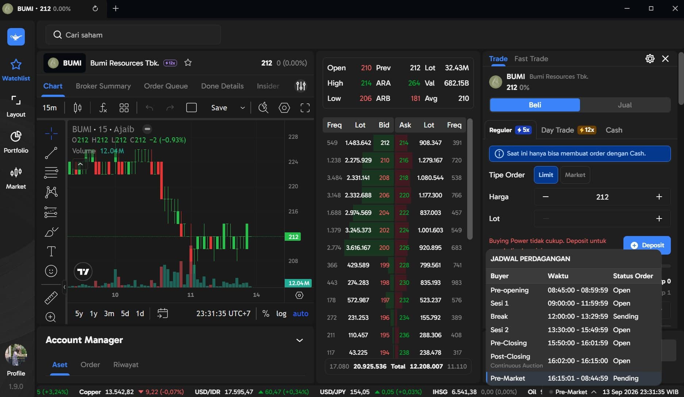Open the indicators fx icon
Screen dimensions: 684x397
[103, 107]
